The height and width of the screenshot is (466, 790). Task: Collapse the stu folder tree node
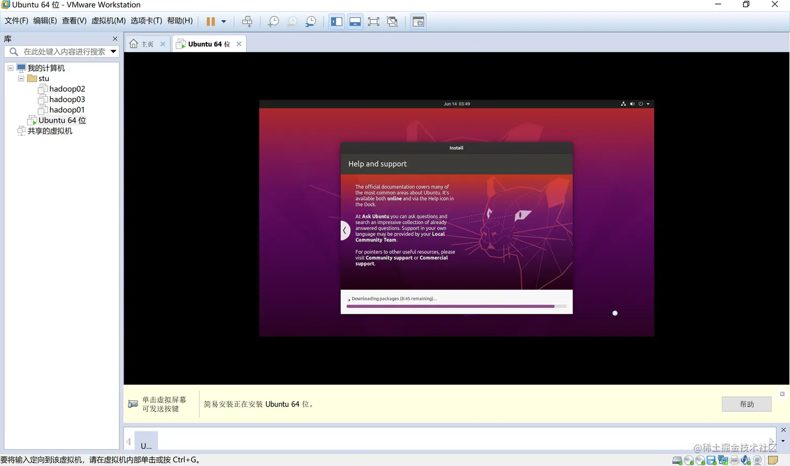[x=21, y=78]
